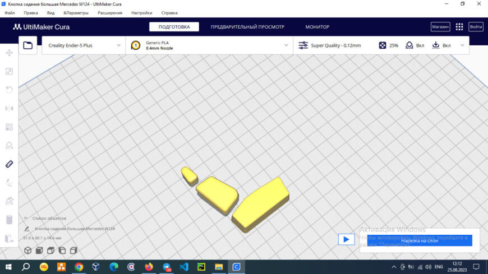The height and width of the screenshot is (274, 488).
Task: Open Per Model Settings tool
Action: [9, 127]
